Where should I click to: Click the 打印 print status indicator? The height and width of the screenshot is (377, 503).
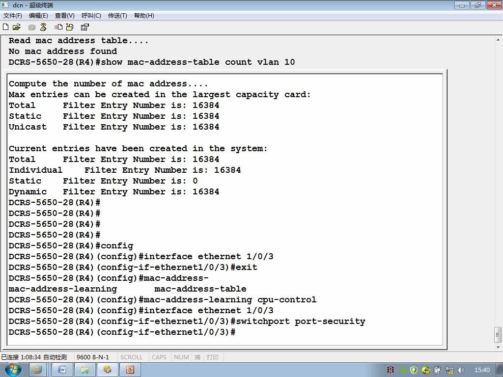click(x=212, y=357)
